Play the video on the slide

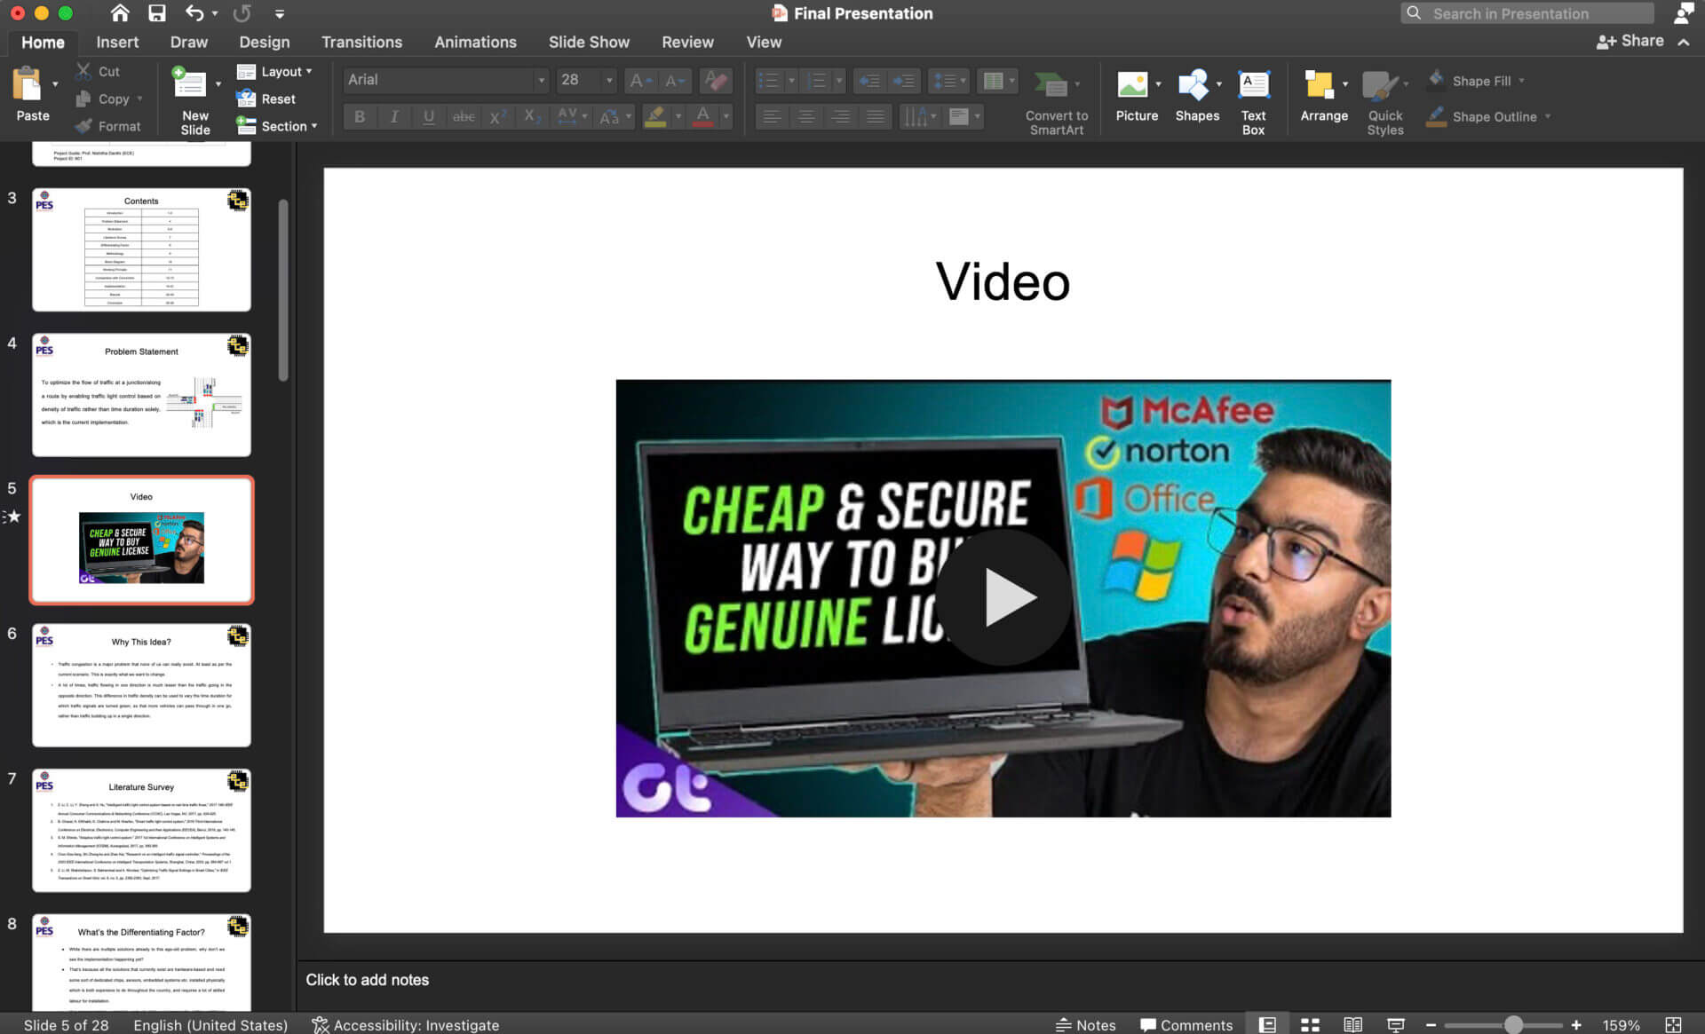click(1004, 597)
